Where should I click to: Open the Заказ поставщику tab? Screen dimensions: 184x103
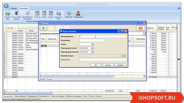58,96
